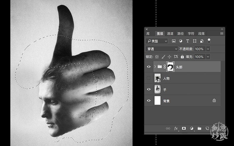
Task: Hide the 手 layer
Action: (149, 89)
